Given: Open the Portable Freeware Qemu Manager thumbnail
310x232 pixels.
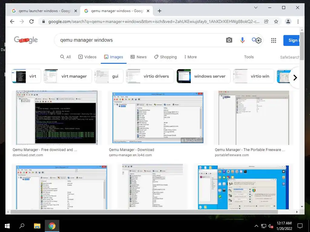Looking at the screenshot, I should pos(253,118).
